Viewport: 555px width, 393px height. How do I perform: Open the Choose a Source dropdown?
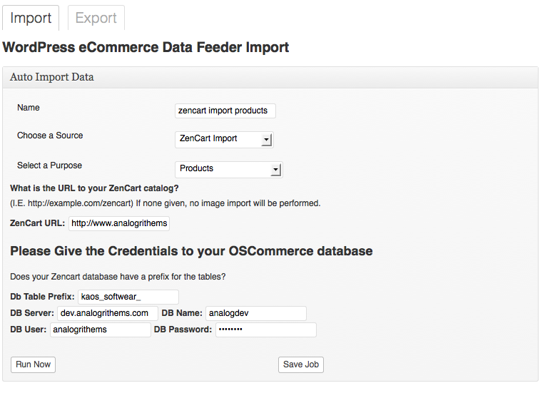(x=218, y=138)
